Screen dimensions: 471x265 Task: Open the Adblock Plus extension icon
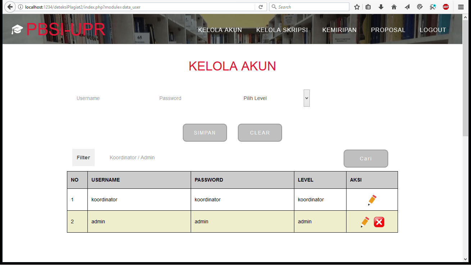coord(446,7)
